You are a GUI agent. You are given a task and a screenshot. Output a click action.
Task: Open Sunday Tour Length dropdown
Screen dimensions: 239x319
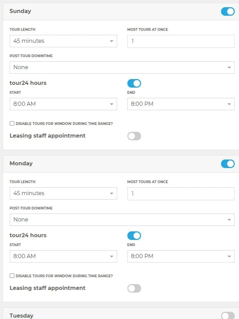[x=63, y=41]
